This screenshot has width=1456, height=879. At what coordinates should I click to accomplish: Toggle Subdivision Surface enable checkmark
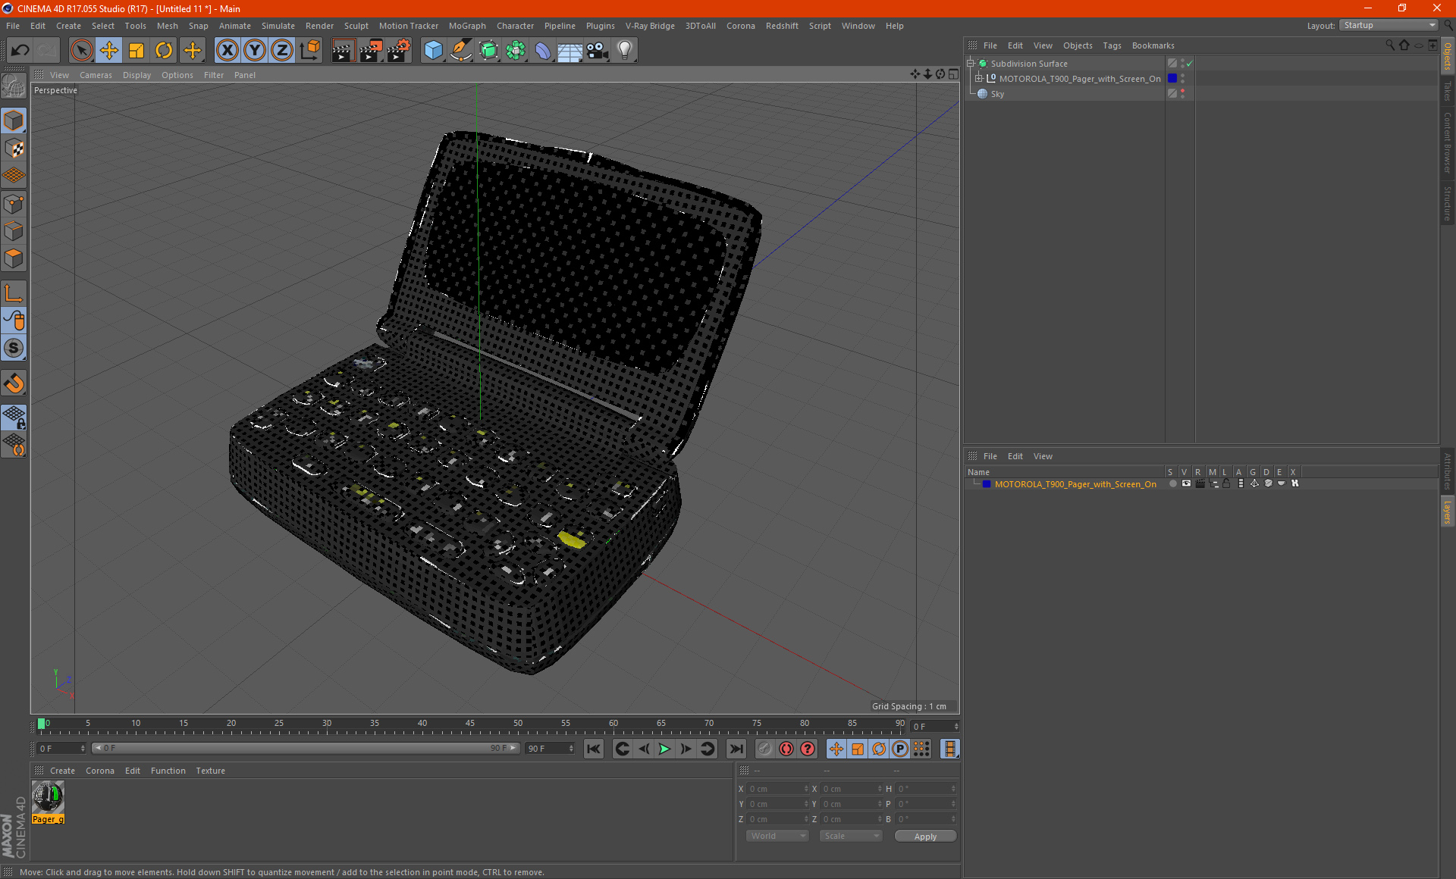click(1190, 64)
